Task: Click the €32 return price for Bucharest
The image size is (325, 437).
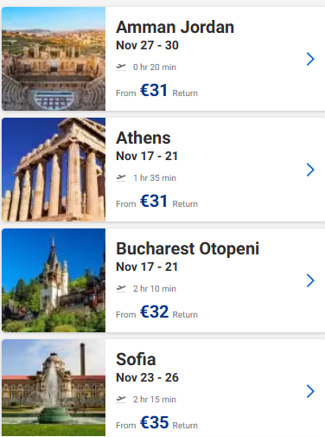Action: [x=154, y=312]
